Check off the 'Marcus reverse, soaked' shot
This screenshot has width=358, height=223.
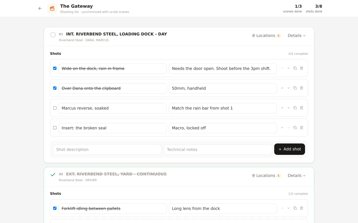pos(55,108)
